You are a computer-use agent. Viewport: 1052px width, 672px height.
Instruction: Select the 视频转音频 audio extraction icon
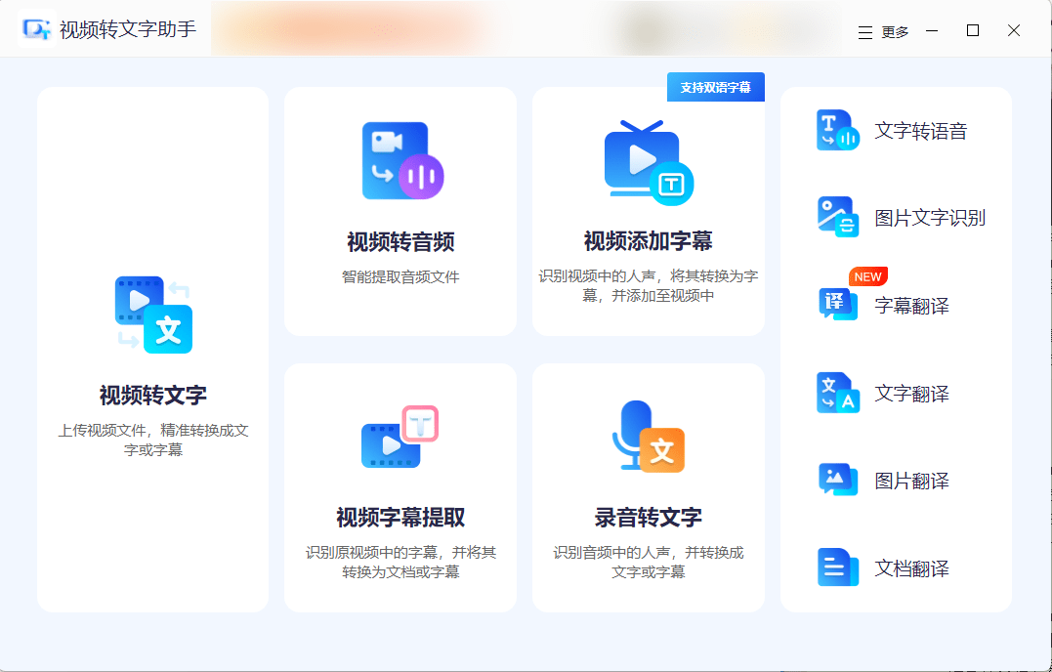pyautogui.click(x=401, y=160)
